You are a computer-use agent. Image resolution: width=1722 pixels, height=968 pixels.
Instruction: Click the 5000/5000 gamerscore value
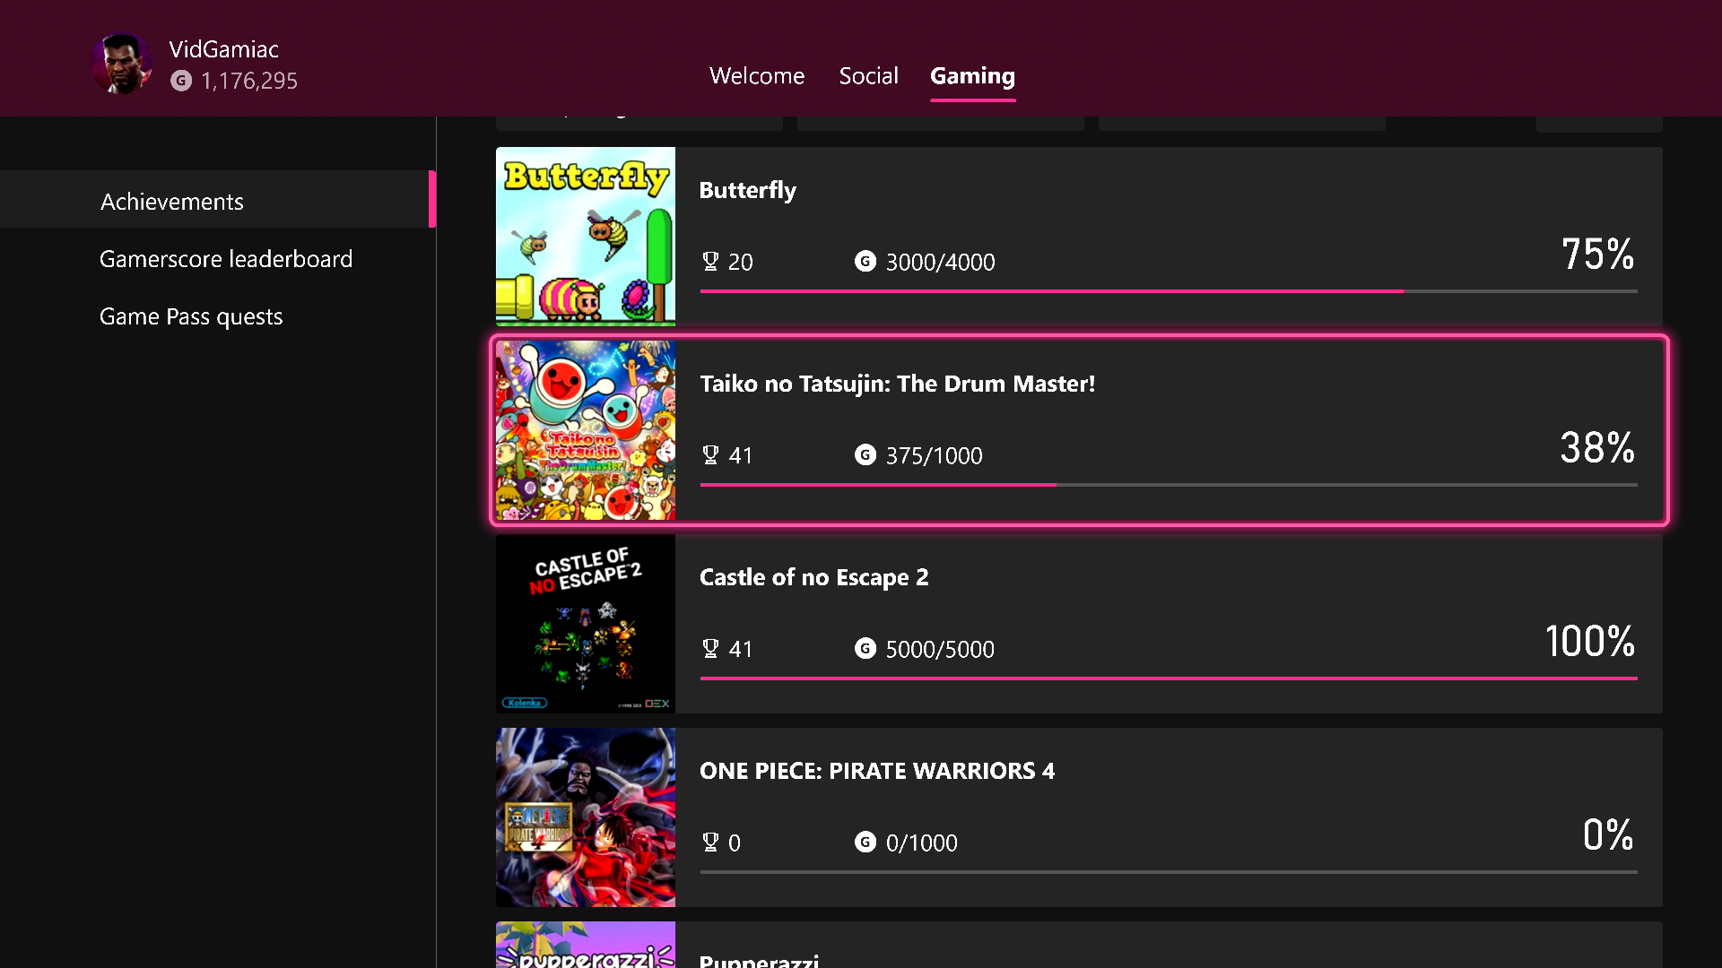pyautogui.click(x=940, y=650)
